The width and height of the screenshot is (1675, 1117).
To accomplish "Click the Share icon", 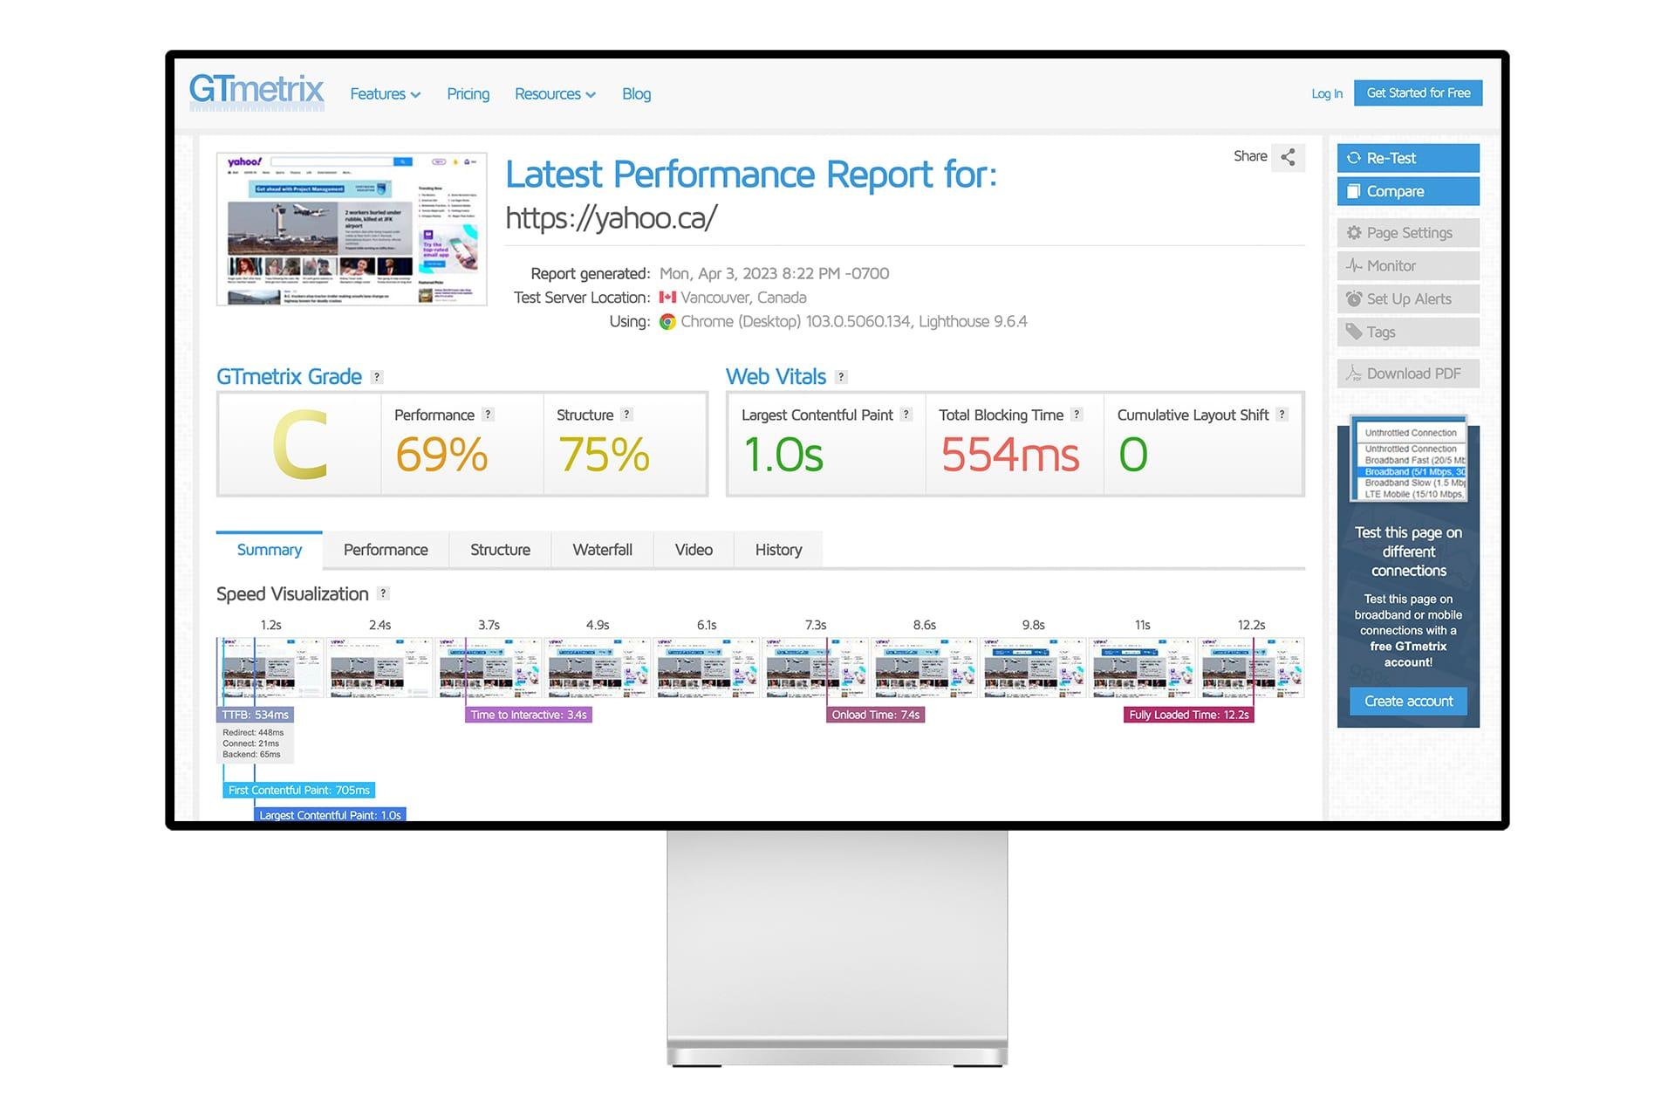I will (1288, 157).
